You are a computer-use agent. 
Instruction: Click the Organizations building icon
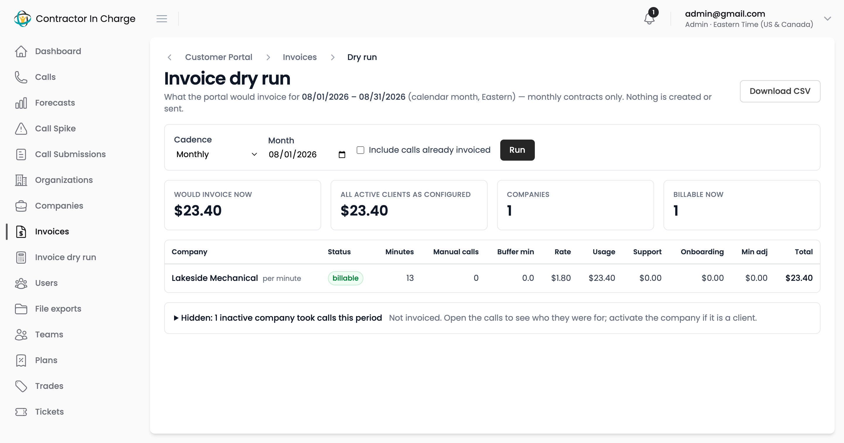[x=21, y=180]
